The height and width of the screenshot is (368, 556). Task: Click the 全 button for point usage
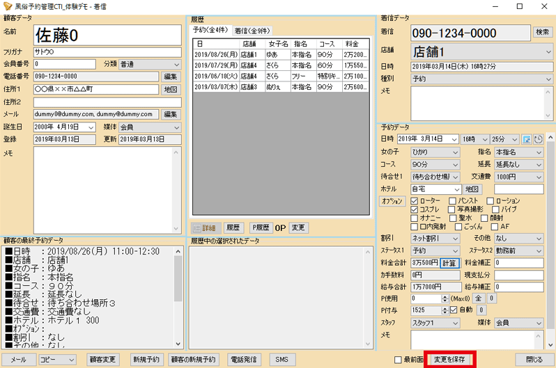478,298
